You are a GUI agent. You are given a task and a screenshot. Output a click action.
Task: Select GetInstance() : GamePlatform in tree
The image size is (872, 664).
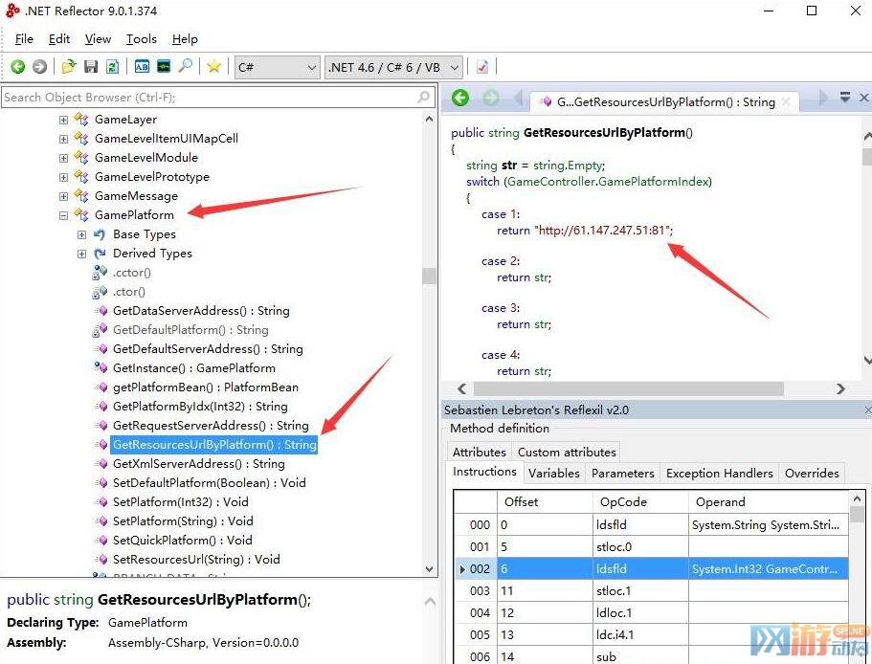point(193,368)
